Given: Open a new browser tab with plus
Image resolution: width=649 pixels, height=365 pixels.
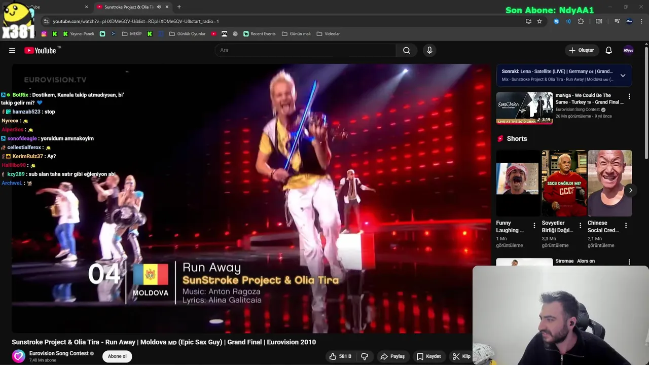Looking at the screenshot, I should click(x=179, y=7).
